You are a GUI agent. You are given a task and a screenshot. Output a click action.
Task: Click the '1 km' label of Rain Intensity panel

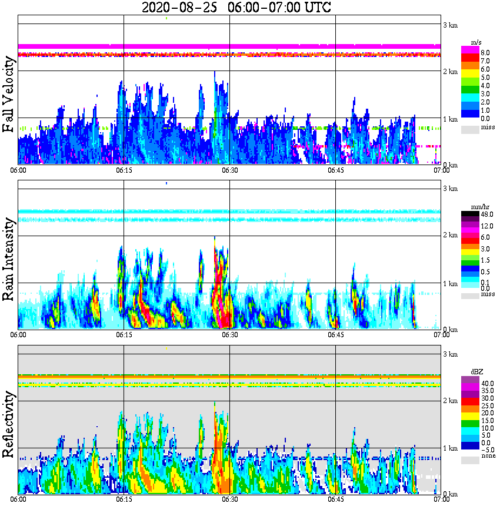point(450,284)
